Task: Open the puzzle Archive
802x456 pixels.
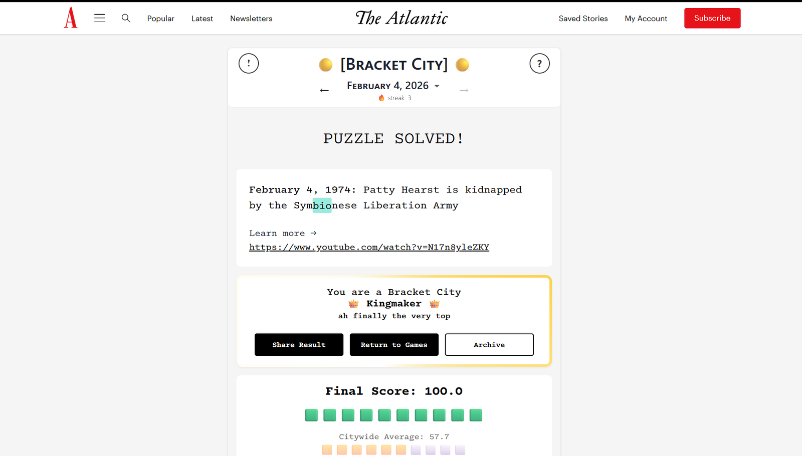Action: tap(489, 345)
